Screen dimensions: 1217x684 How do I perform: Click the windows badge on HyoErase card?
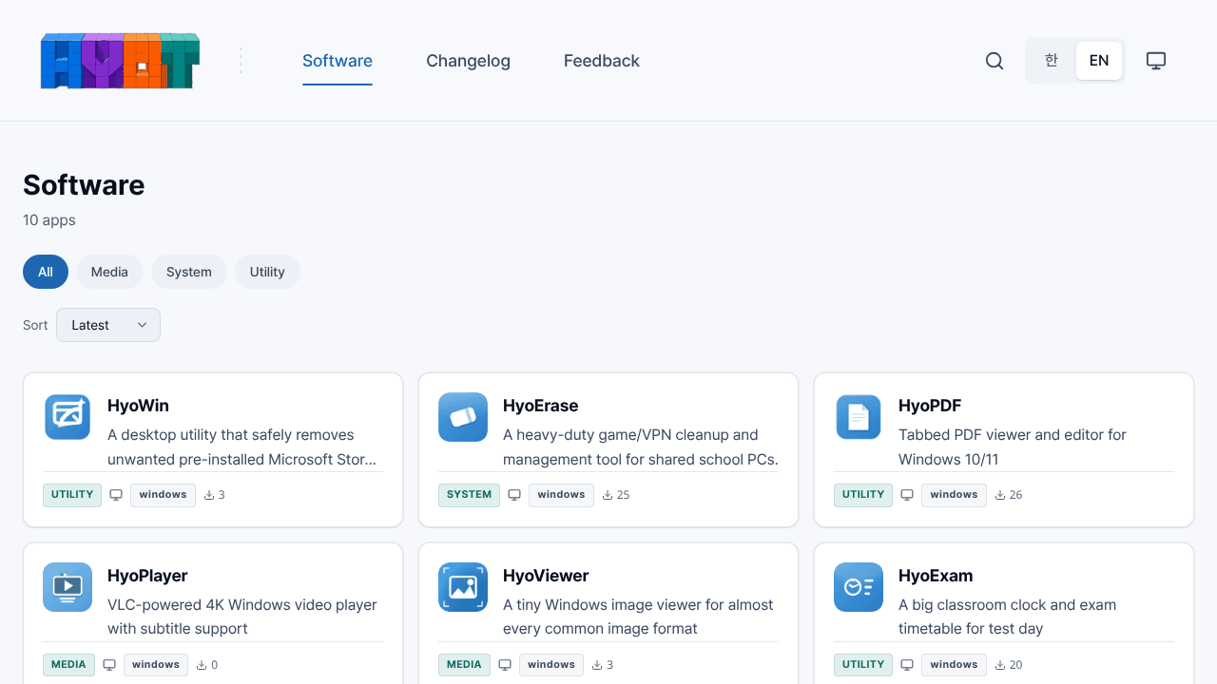pyautogui.click(x=561, y=495)
